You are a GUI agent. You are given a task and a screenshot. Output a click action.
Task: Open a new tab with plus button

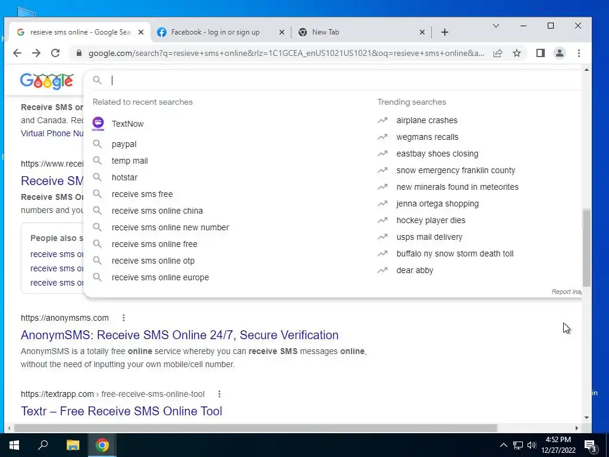(x=445, y=32)
